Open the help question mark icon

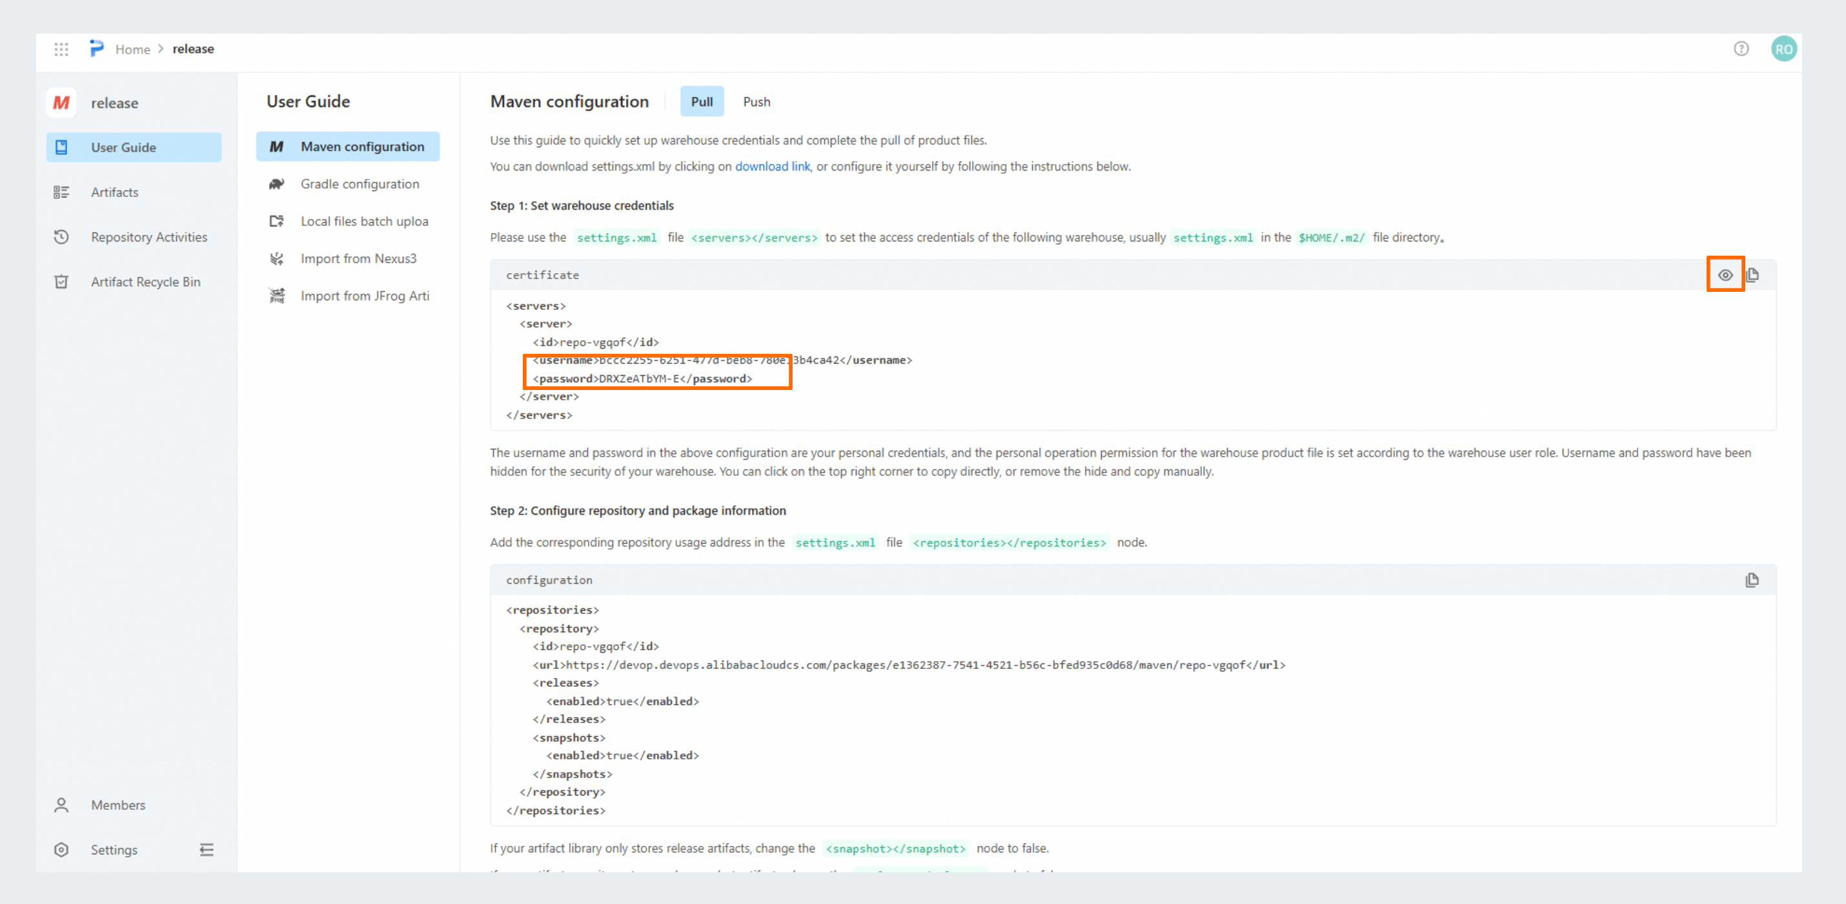(1741, 48)
